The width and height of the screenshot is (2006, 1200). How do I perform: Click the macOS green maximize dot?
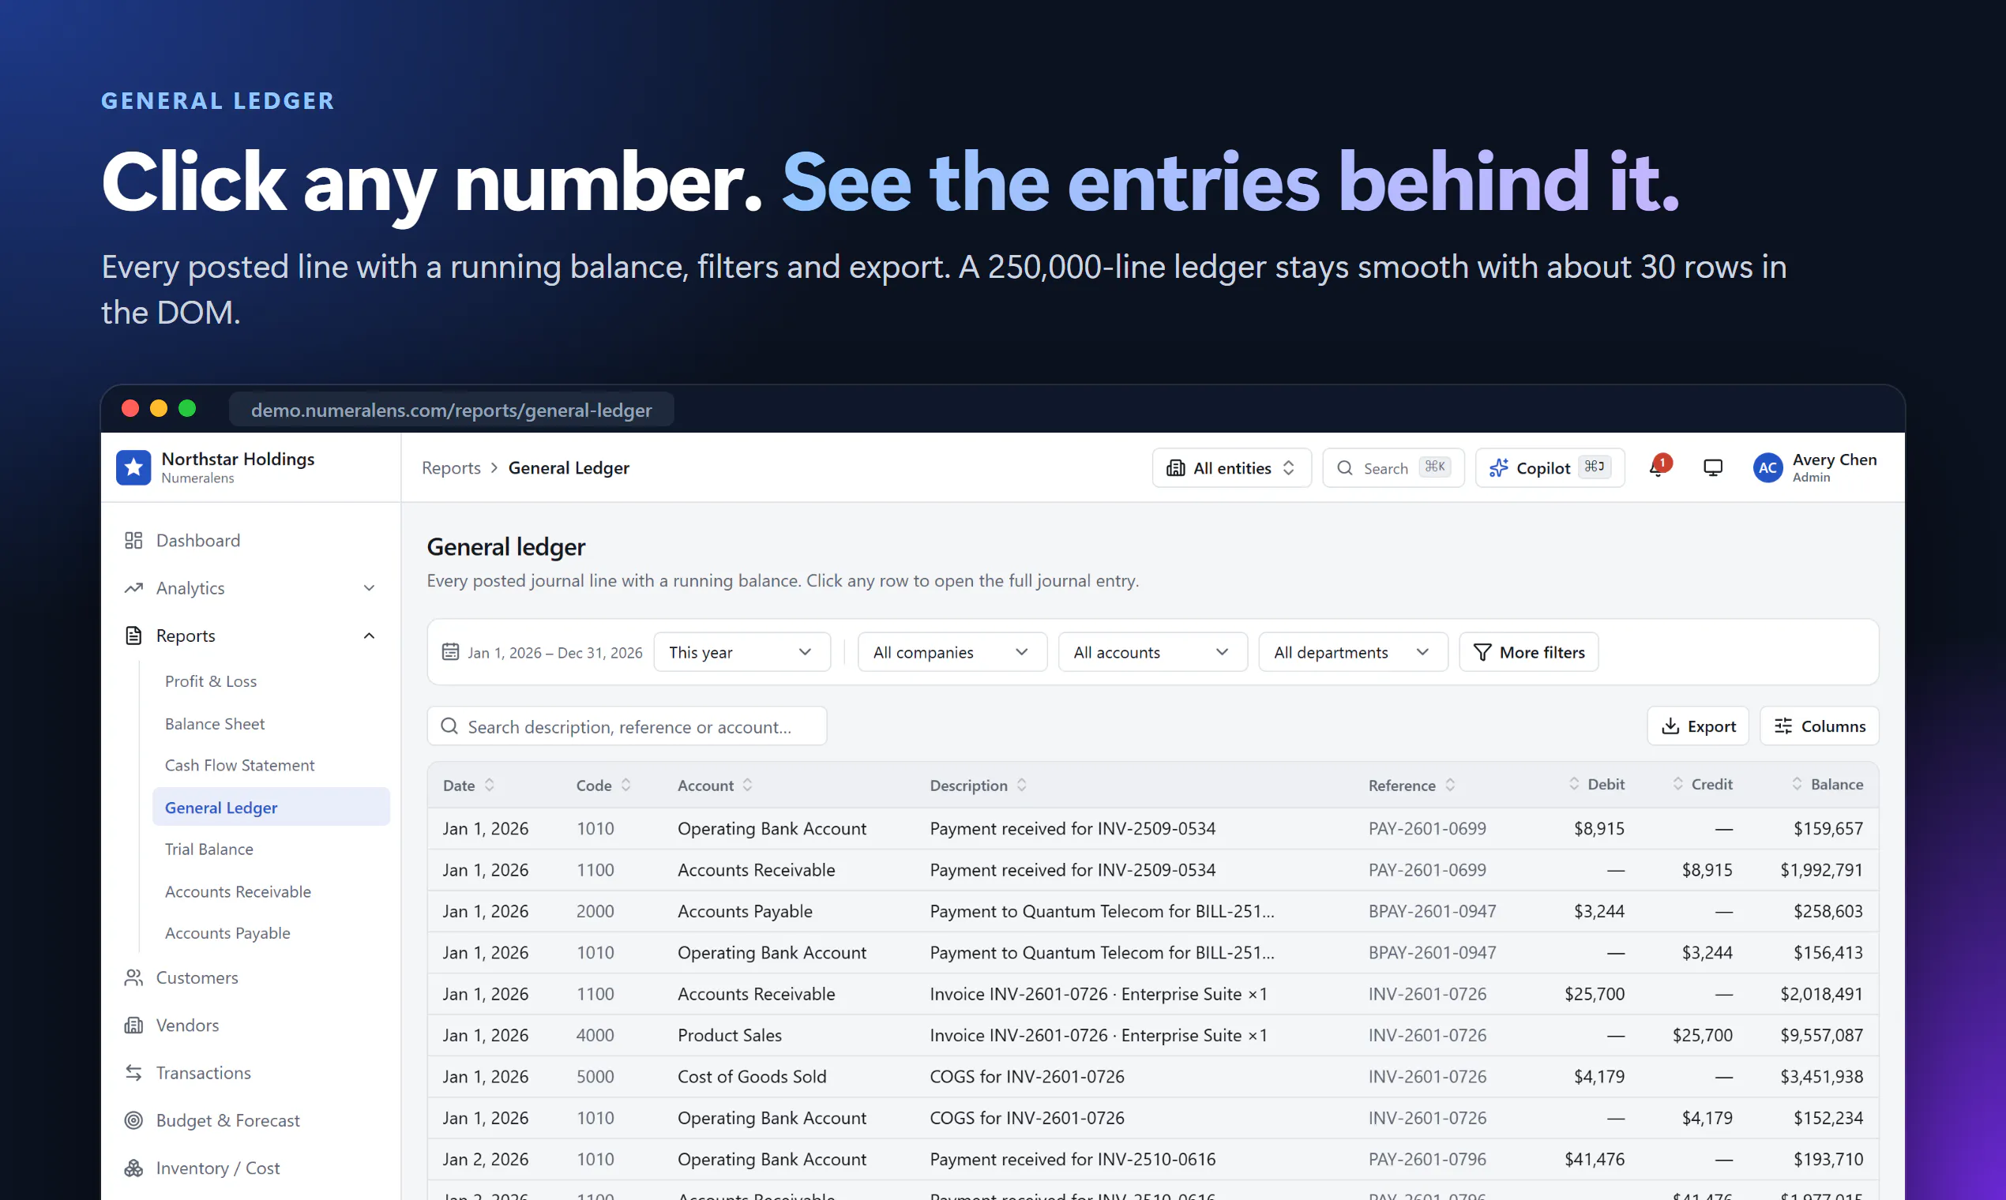(187, 409)
